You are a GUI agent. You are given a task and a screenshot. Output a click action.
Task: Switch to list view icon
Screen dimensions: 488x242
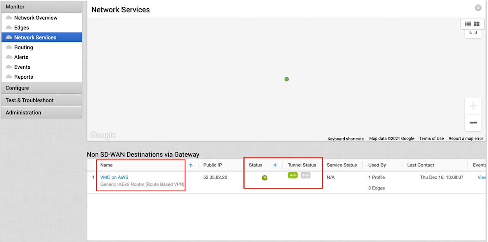[468, 24]
